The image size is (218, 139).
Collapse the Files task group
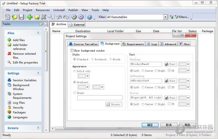tap(38, 33)
